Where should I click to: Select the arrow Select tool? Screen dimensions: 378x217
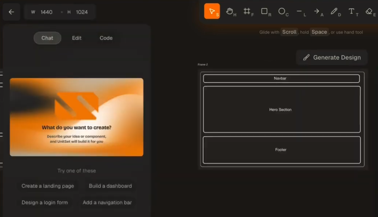[212, 11]
